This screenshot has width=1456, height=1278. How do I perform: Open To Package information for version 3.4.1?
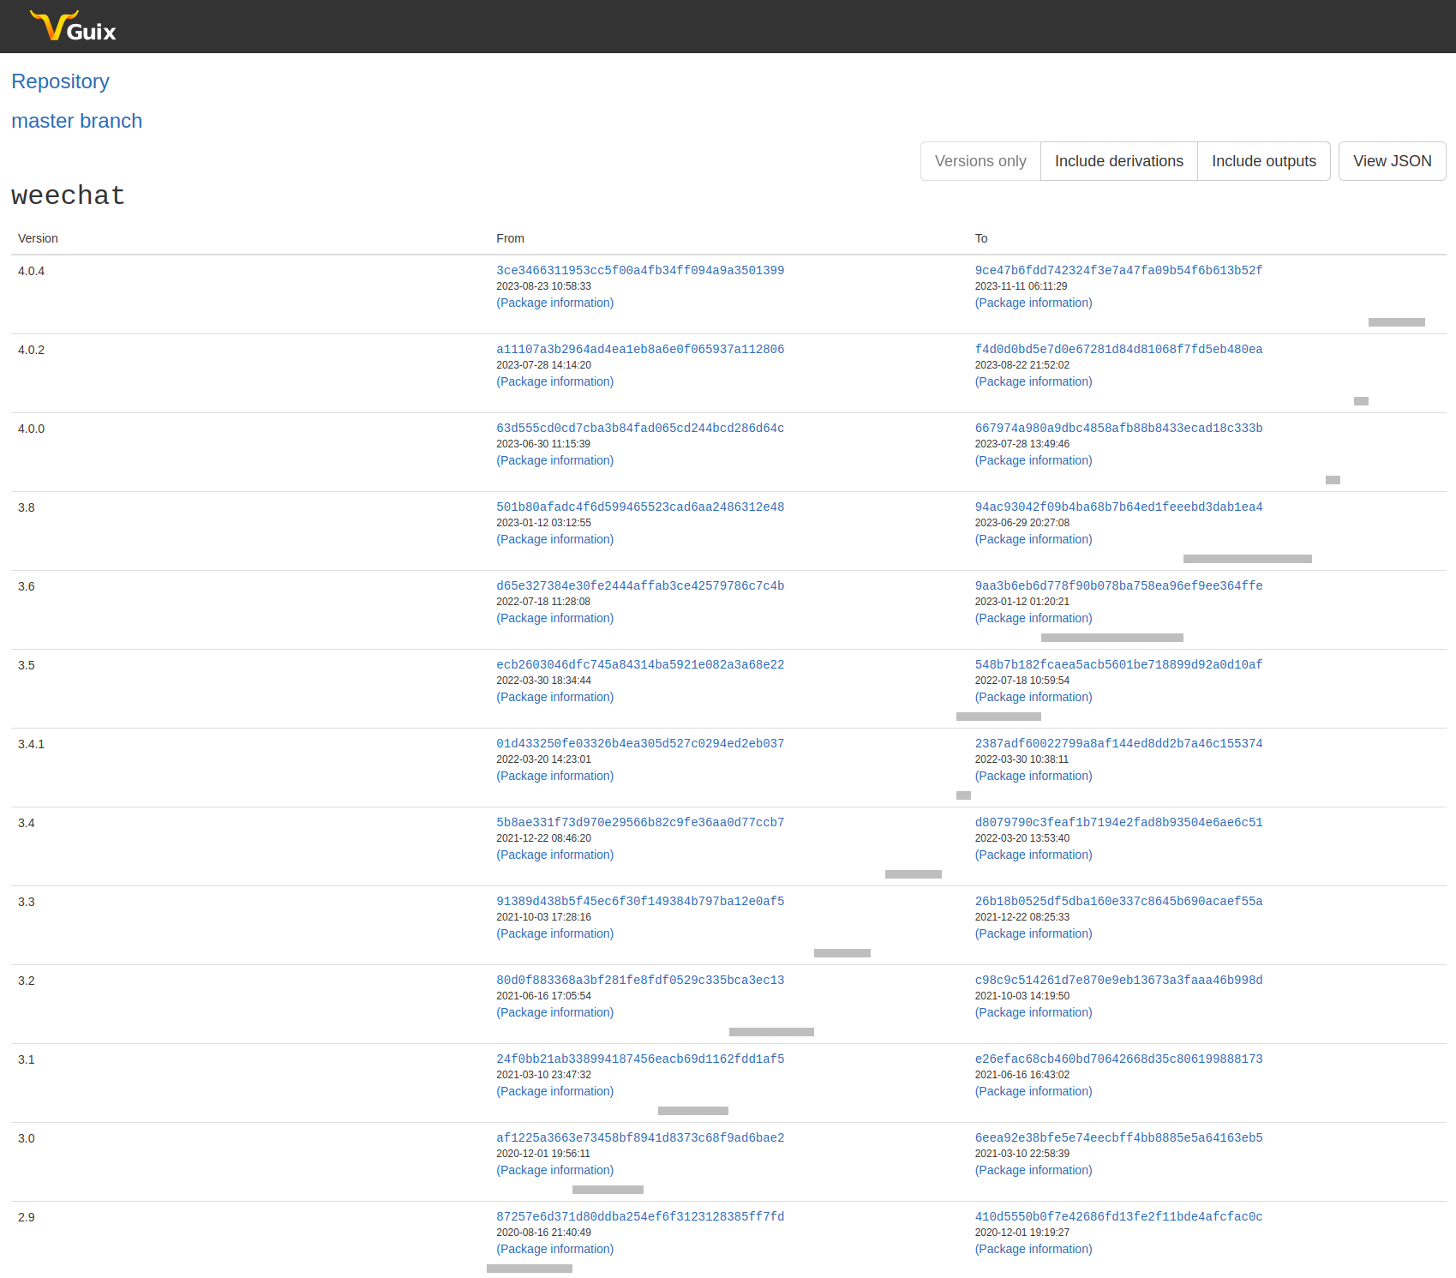(x=1034, y=776)
